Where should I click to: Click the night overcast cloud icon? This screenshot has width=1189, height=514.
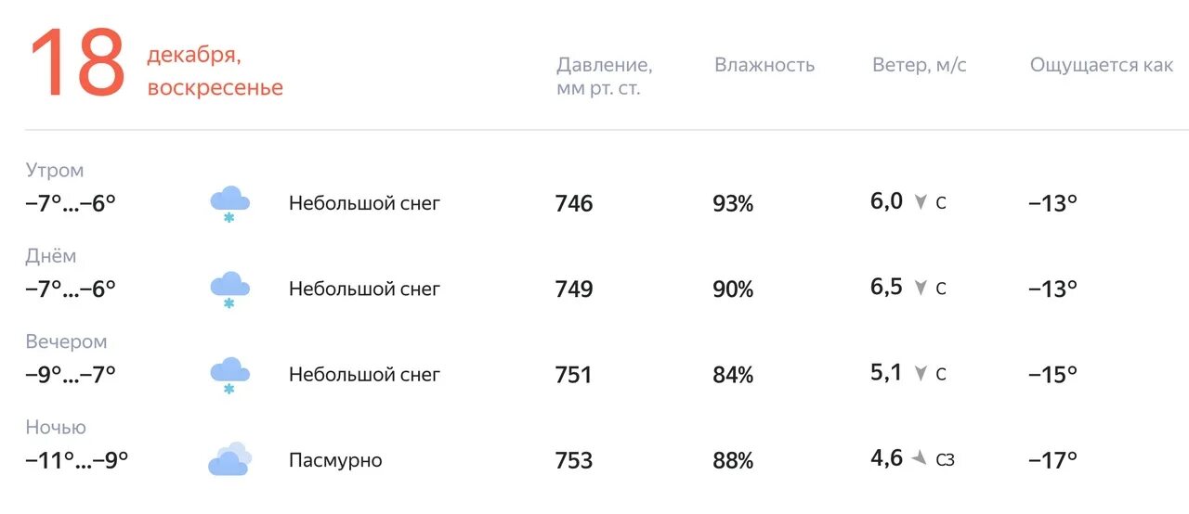pos(229,460)
